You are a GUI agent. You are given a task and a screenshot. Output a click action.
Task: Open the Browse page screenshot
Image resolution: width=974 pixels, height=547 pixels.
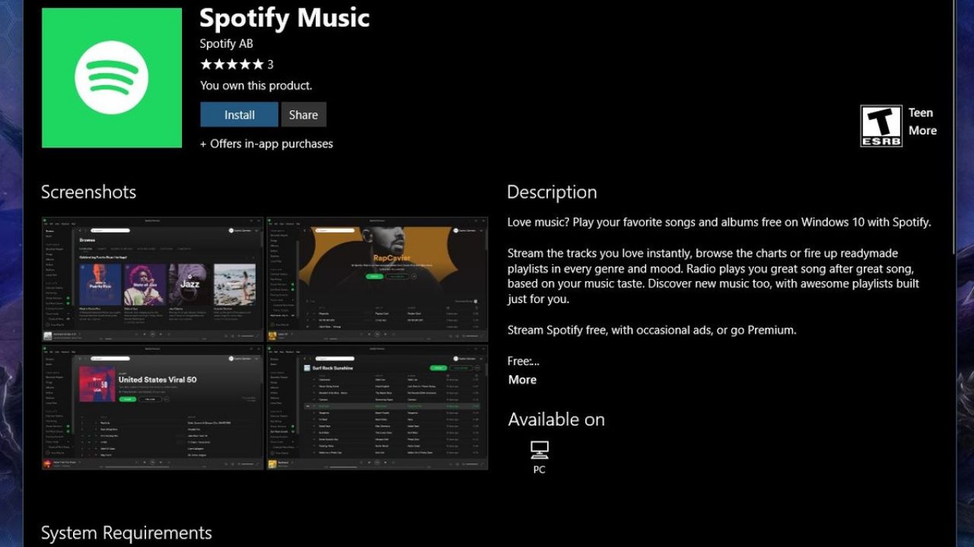pyautogui.click(x=151, y=278)
